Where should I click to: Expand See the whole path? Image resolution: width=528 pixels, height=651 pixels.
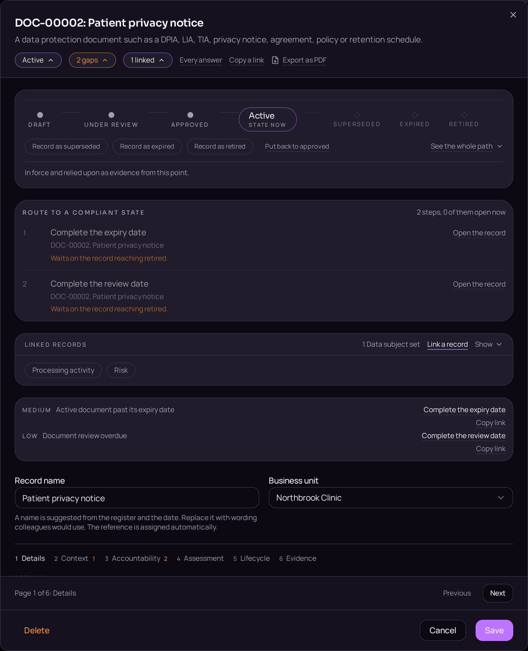[x=466, y=147]
